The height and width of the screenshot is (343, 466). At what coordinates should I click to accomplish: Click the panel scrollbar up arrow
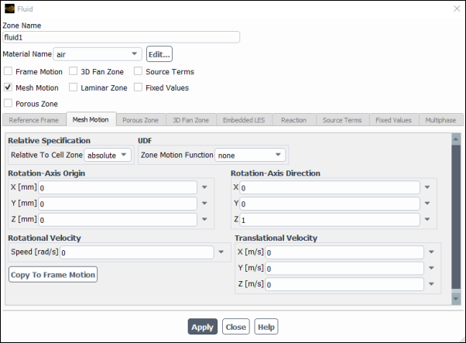pyautogui.click(x=456, y=139)
